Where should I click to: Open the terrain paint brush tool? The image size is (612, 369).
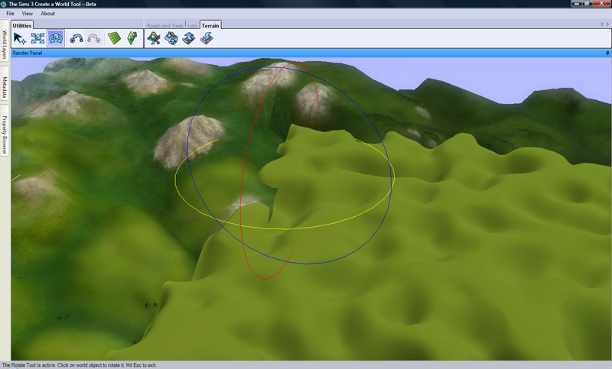[x=154, y=38]
